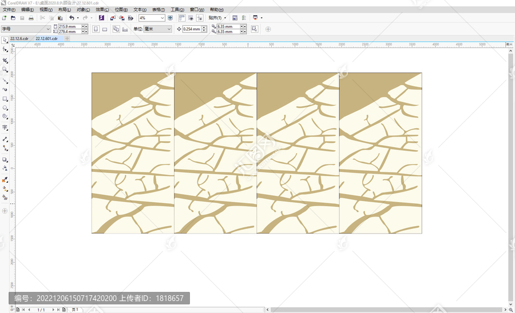Click the property bar quick customize plus
The width and height of the screenshot is (515, 313).
click(268, 29)
